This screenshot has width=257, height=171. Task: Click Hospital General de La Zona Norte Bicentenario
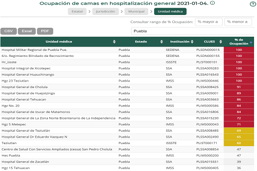click(59, 118)
